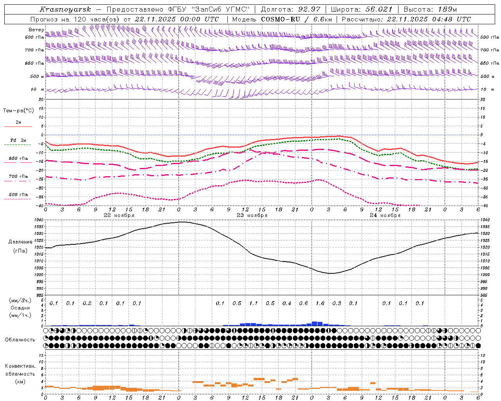Click the 1.6 precipitation value
The height and width of the screenshot is (401, 501).
tap(320, 303)
